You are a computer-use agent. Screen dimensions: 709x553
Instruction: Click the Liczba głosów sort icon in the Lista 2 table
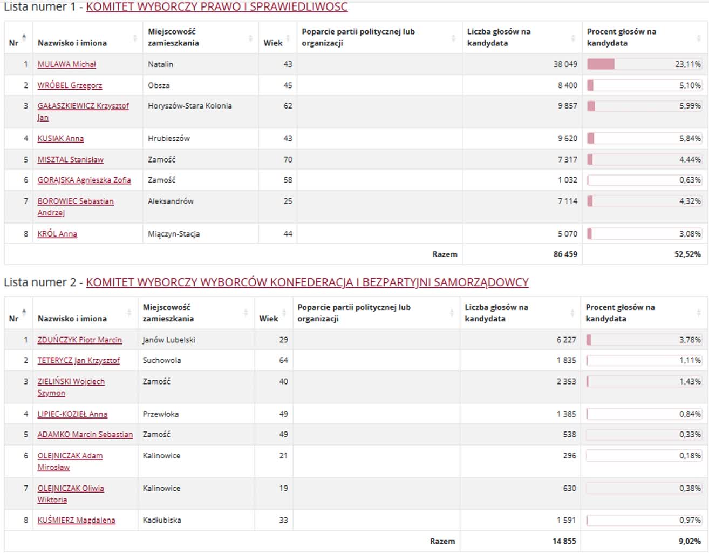tap(572, 313)
